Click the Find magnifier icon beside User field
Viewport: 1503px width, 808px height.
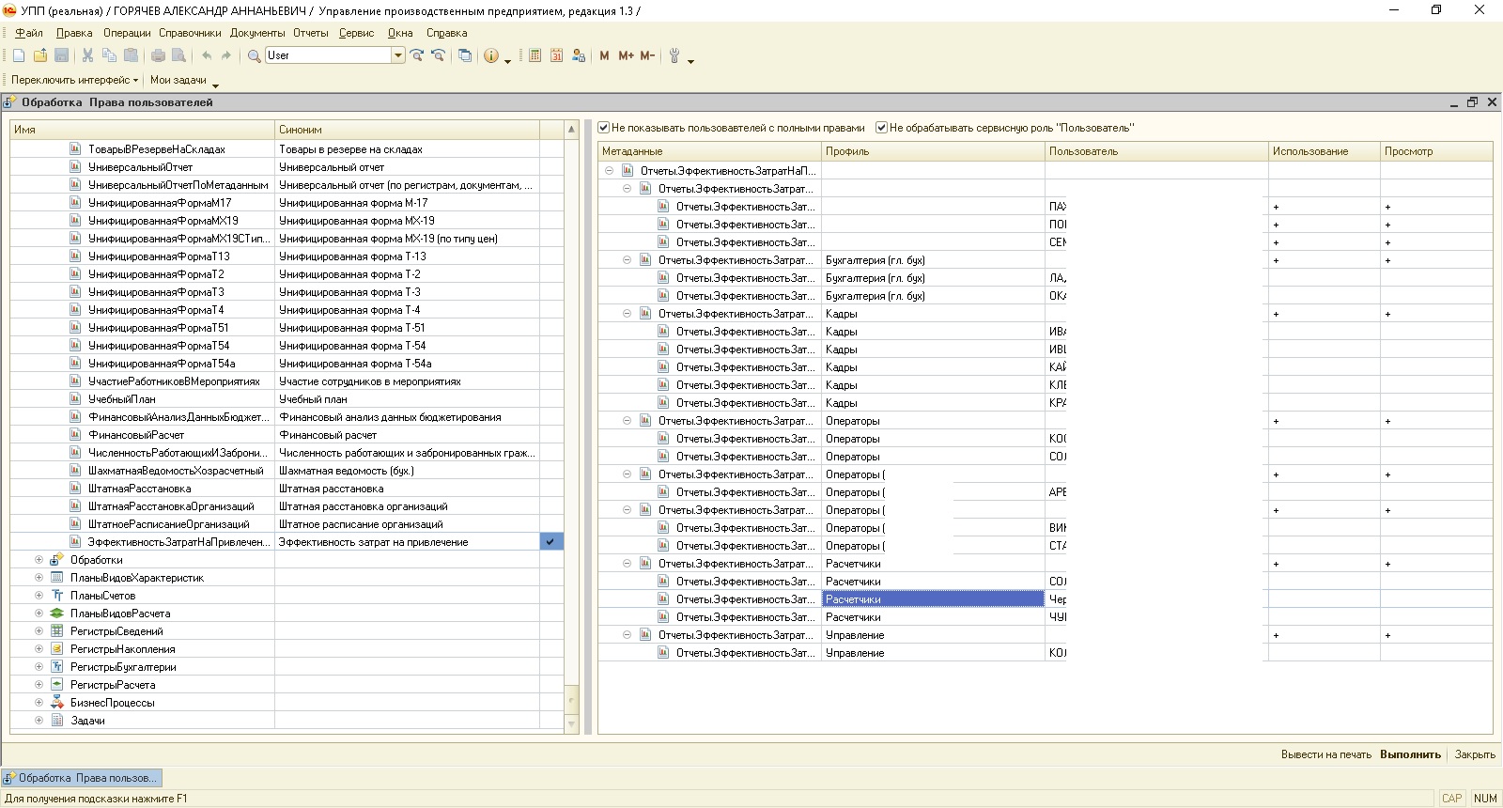[x=254, y=55]
